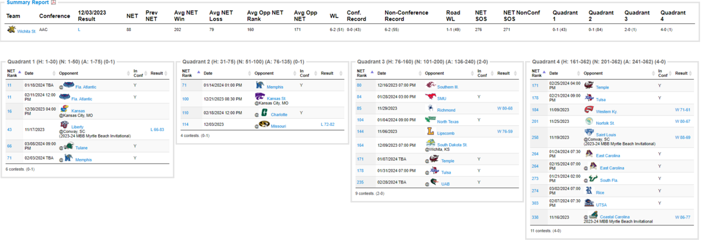Open the W 80-68 Richmond result

pos(504,108)
